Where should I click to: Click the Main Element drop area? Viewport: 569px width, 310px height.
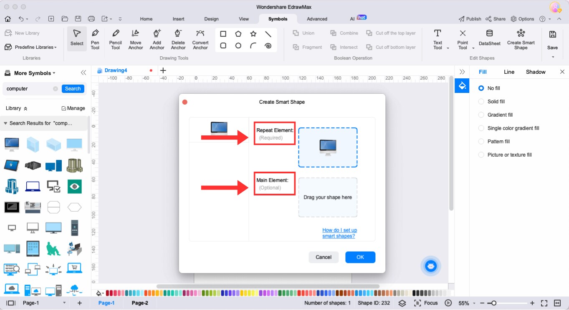pos(328,197)
